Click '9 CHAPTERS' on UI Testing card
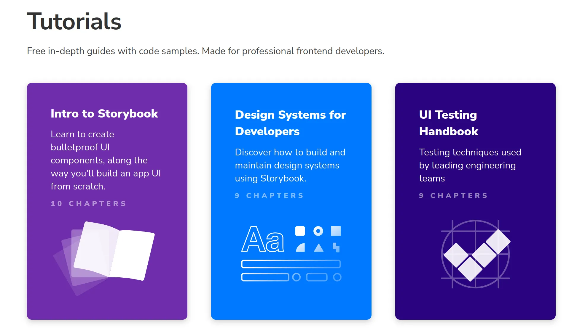 tap(453, 196)
